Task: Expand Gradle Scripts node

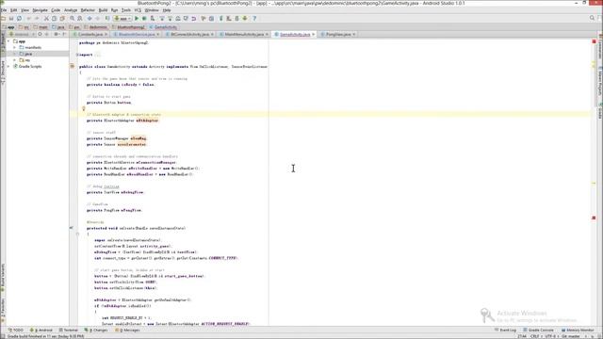Action: [8, 67]
